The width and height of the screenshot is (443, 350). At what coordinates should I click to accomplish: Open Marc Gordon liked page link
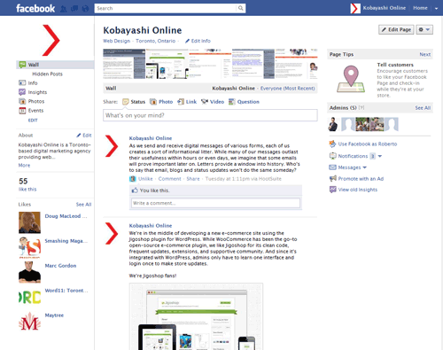pos(60,266)
